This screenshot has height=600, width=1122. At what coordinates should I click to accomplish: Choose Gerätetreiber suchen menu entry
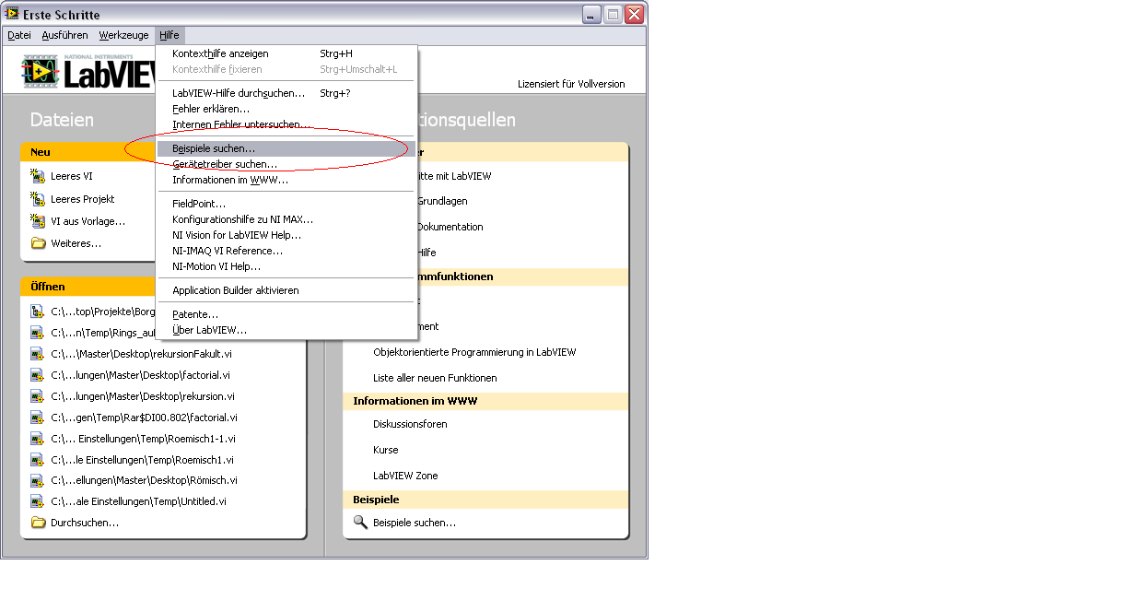tap(286, 164)
